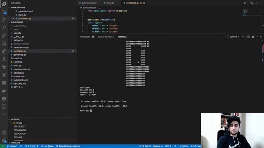Click the Accounts icon in activity bar
Screen dimensions: 264x148
4,132
